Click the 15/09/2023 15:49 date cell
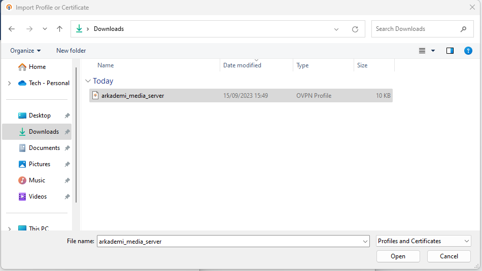Screen dimensions: 482x271 tap(246, 96)
